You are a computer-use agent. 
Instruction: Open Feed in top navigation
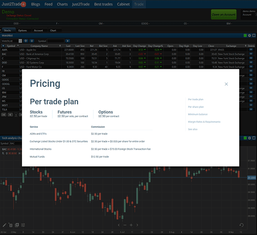point(49,4)
